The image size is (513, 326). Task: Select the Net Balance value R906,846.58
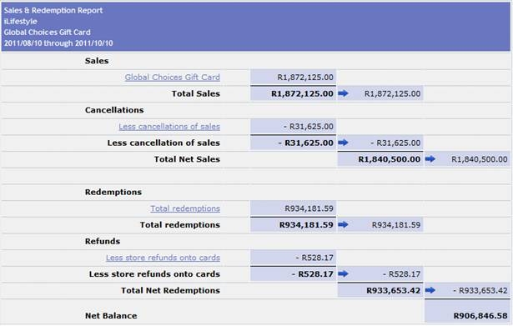(x=480, y=315)
